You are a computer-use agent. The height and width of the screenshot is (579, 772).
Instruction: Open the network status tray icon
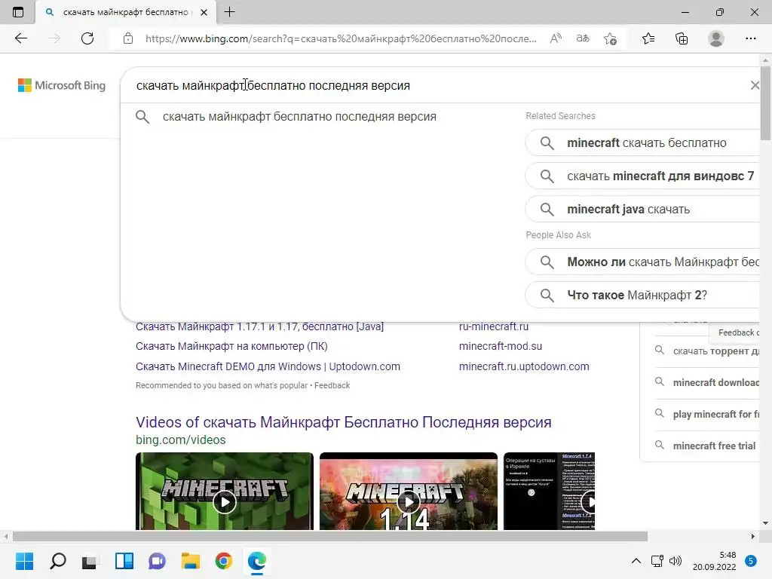pos(657,561)
